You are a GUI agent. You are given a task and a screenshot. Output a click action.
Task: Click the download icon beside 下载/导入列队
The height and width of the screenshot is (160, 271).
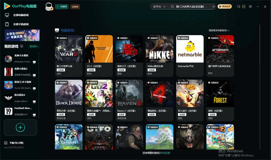[x=6, y=143]
